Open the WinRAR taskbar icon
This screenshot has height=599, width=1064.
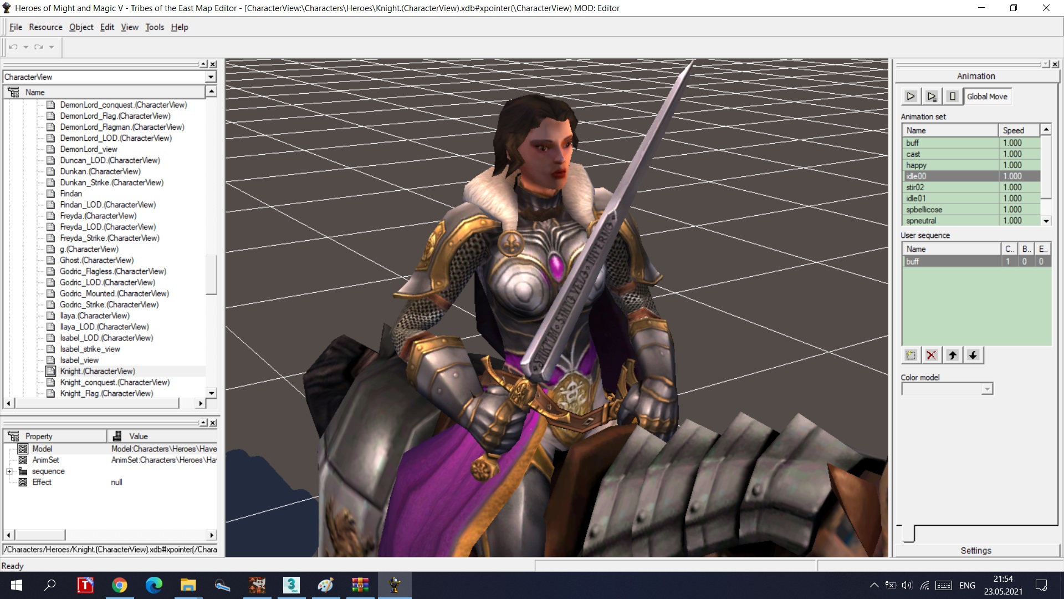point(360,585)
